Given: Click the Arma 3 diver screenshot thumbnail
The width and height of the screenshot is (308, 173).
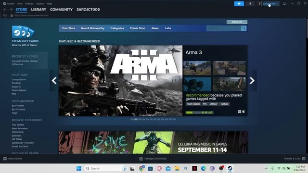Looking at the screenshot, I should tap(197, 84).
